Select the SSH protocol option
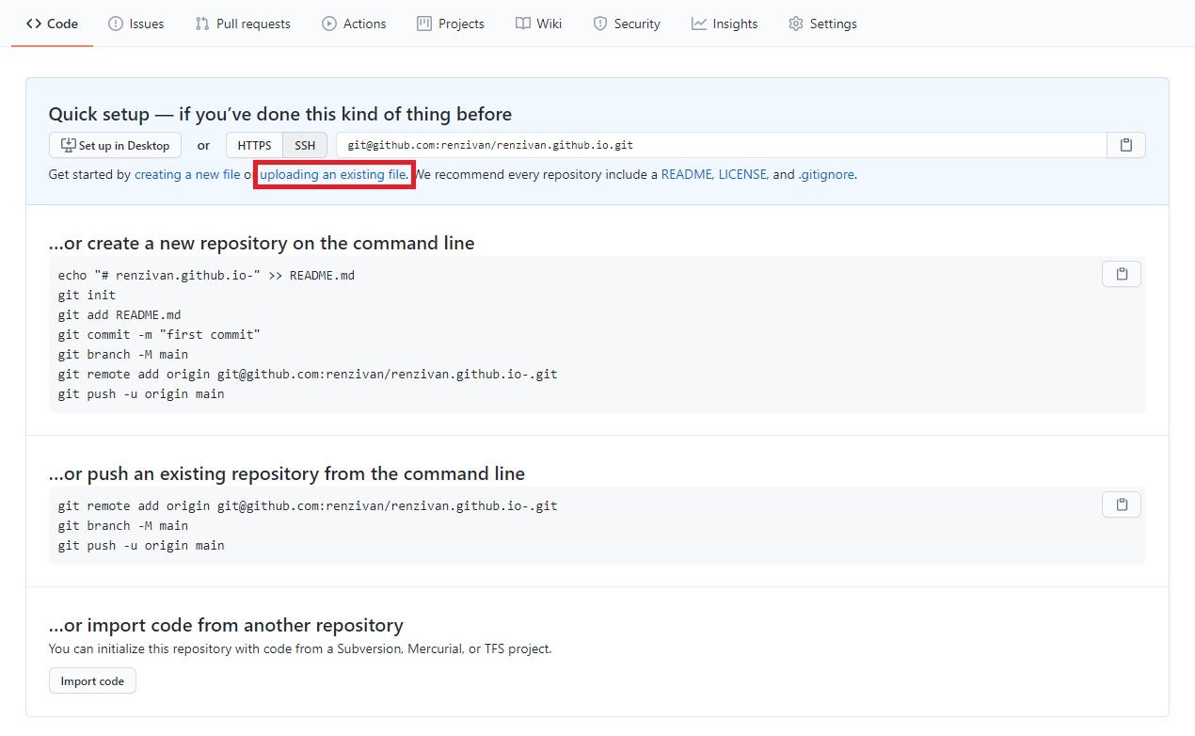This screenshot has width=1195, height=736. click(305, 145)
